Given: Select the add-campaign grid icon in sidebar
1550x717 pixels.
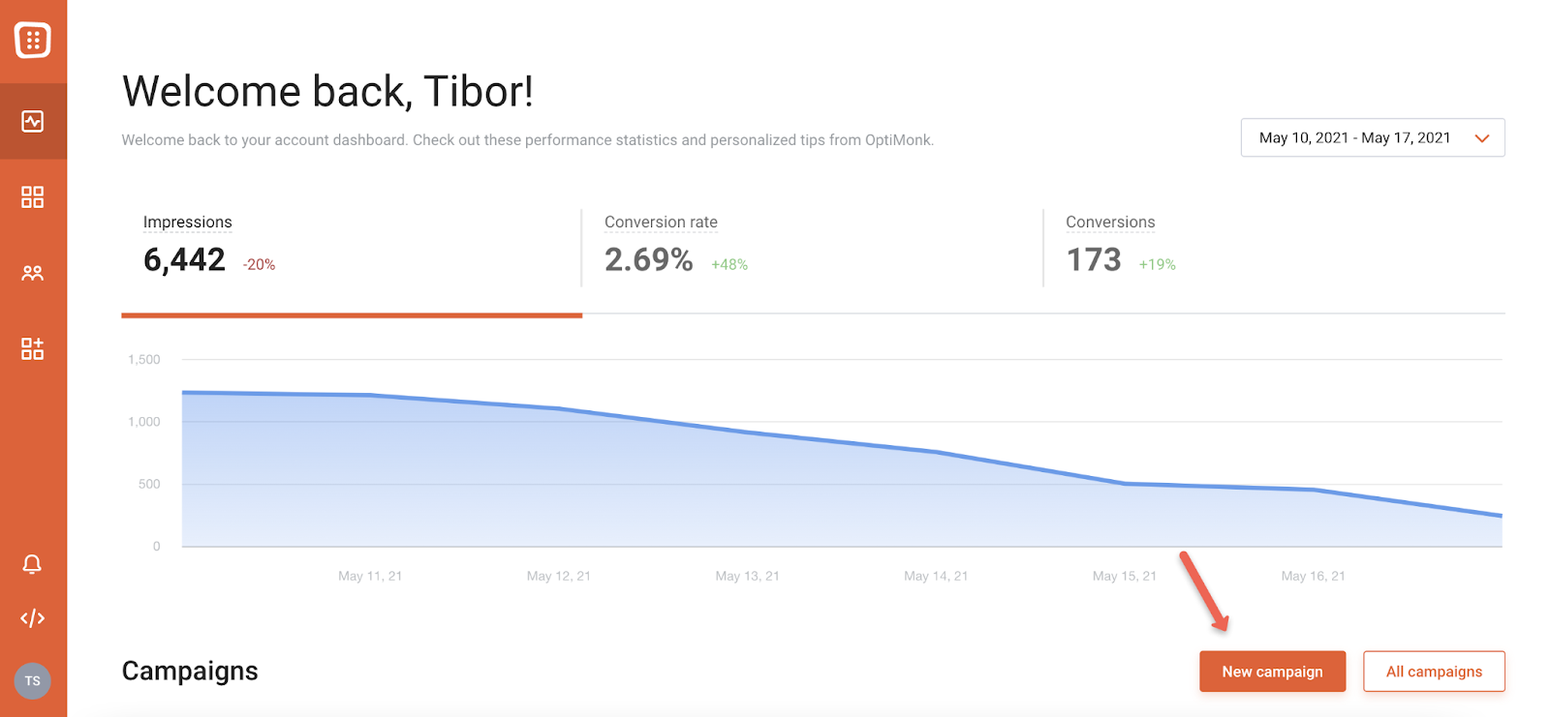Looking at the screenshot, I should (x=33, y=348).
